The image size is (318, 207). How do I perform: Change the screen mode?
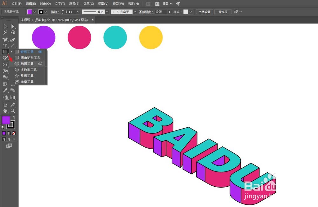coord(9,146)
